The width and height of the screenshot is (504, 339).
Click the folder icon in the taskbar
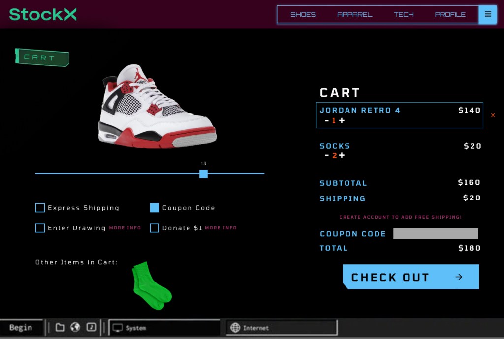[x=60, y=327]
